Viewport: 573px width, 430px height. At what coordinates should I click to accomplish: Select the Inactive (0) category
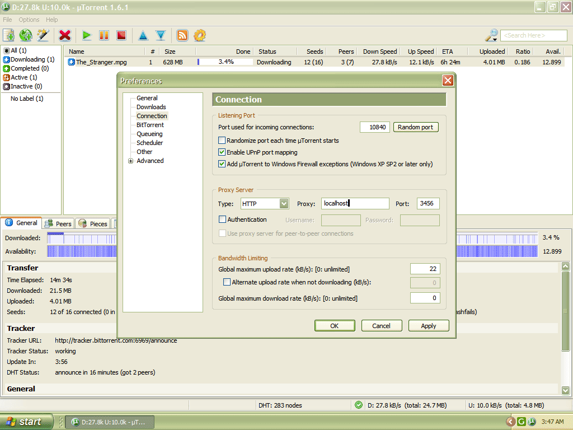(22, 86)
